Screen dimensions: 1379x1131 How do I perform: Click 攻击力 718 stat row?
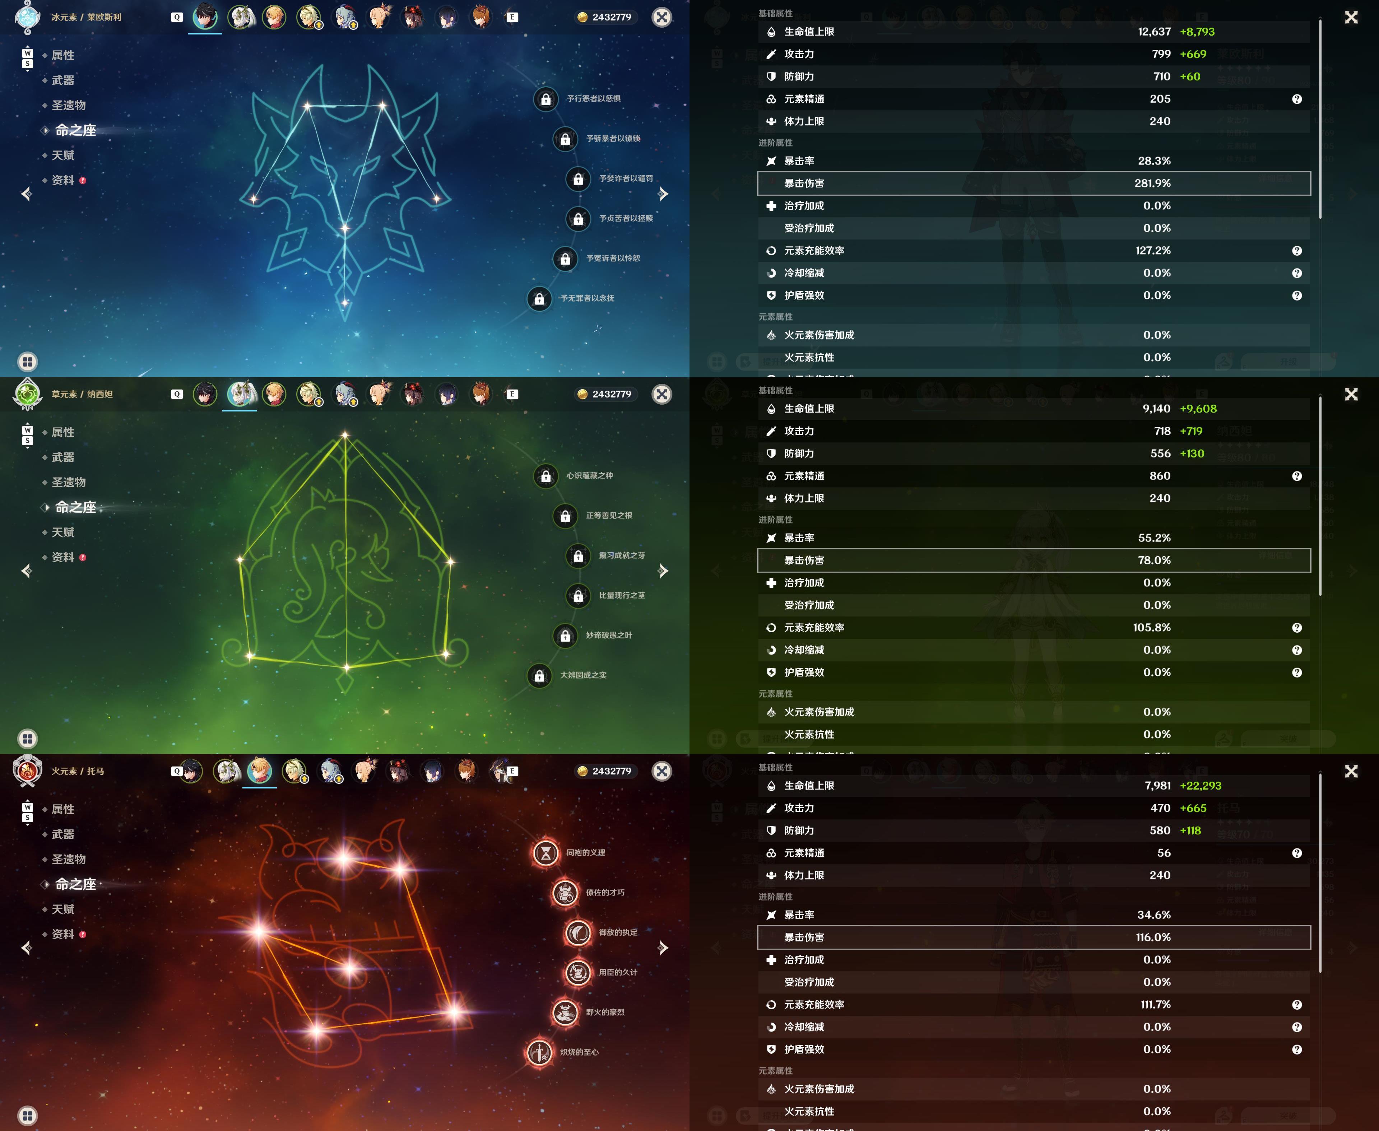(1034, 431)
